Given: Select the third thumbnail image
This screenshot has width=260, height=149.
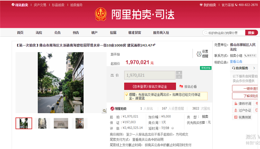Looking at the screenshot, I should [x=61, y=123].
